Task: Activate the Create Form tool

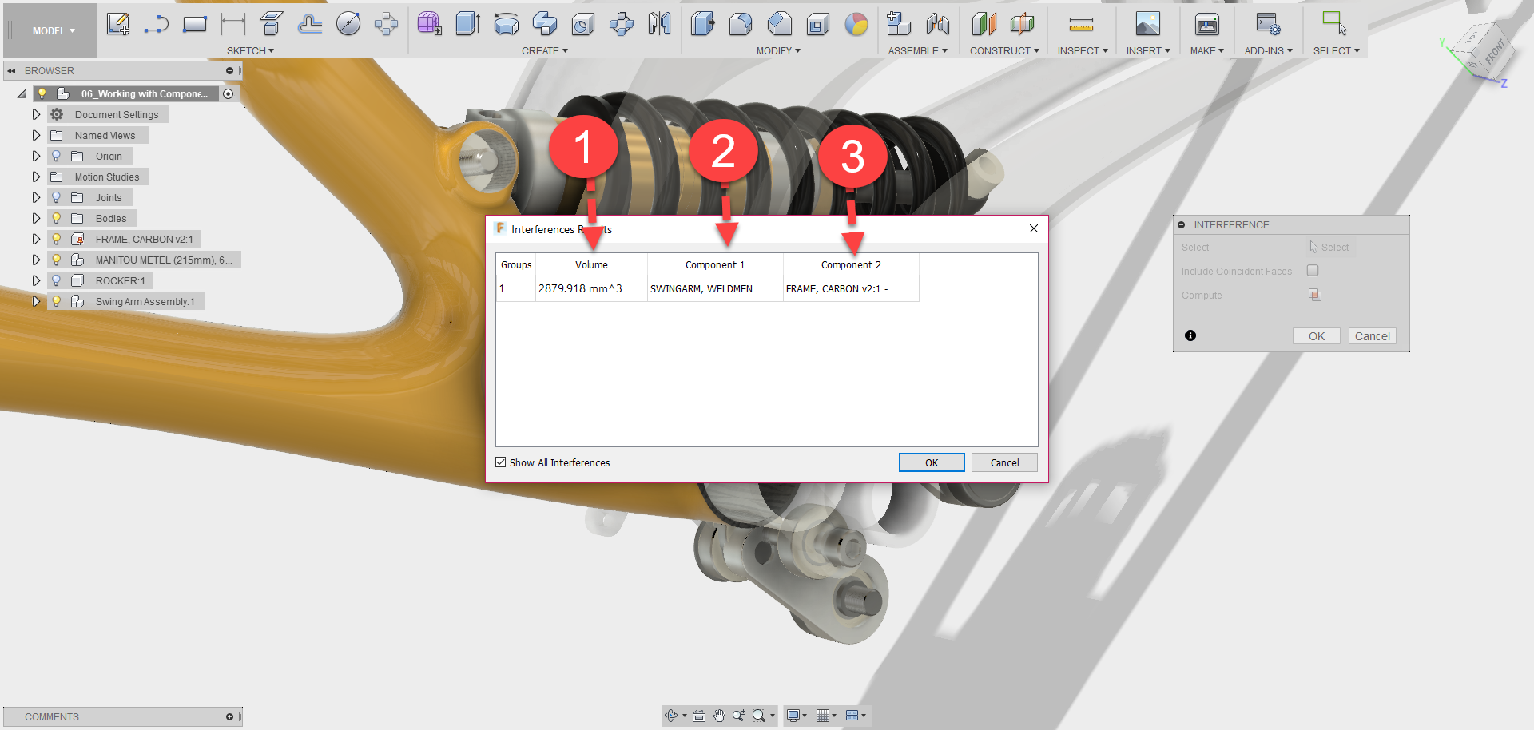Action: coord(429,24)
